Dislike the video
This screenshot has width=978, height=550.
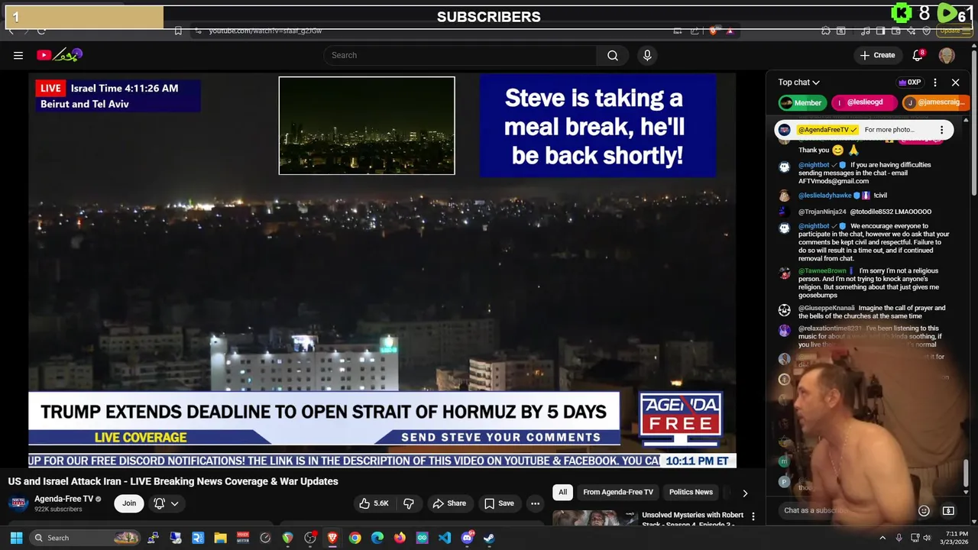click(409, 503)
